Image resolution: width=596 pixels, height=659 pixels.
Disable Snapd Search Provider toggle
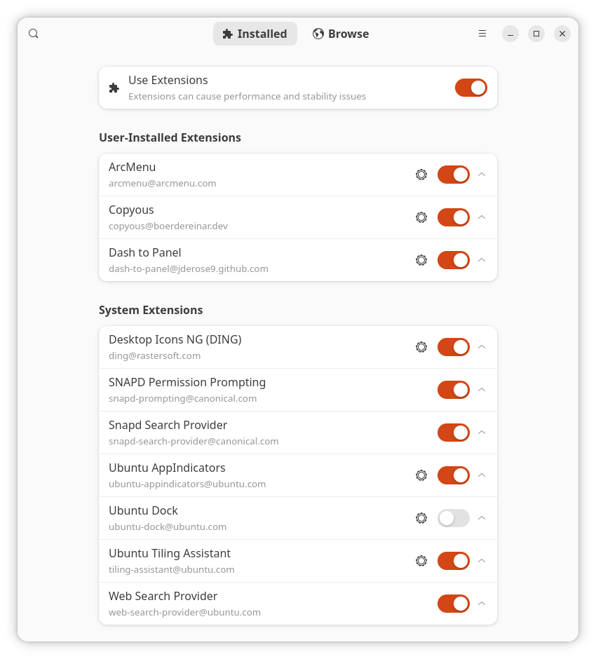click(x=453, y=433)
